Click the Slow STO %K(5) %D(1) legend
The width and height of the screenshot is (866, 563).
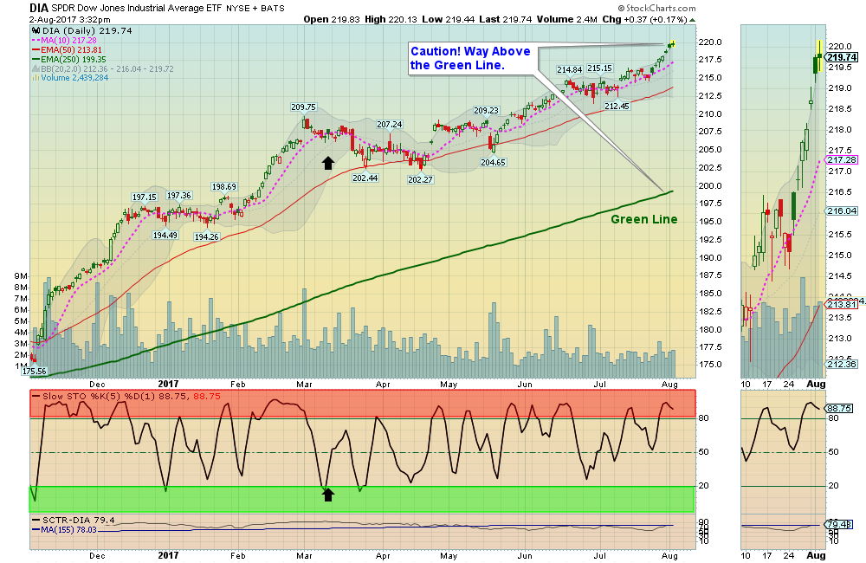point(126,396)
